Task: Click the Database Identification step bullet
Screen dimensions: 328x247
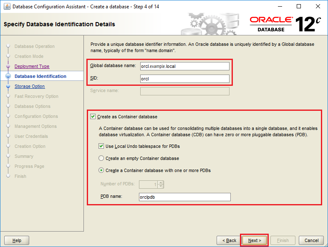Action: click(8, 76)
